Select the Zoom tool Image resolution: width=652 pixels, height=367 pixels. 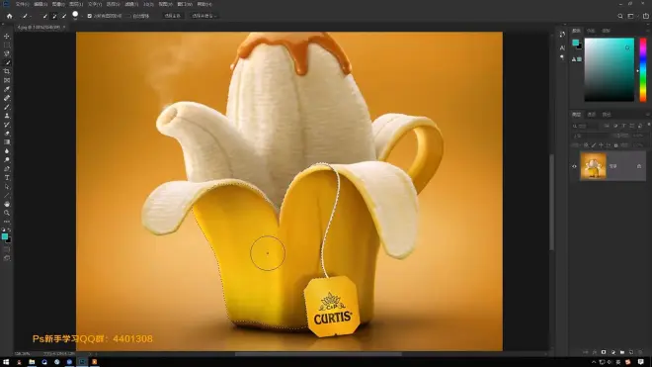pos(7,213)
